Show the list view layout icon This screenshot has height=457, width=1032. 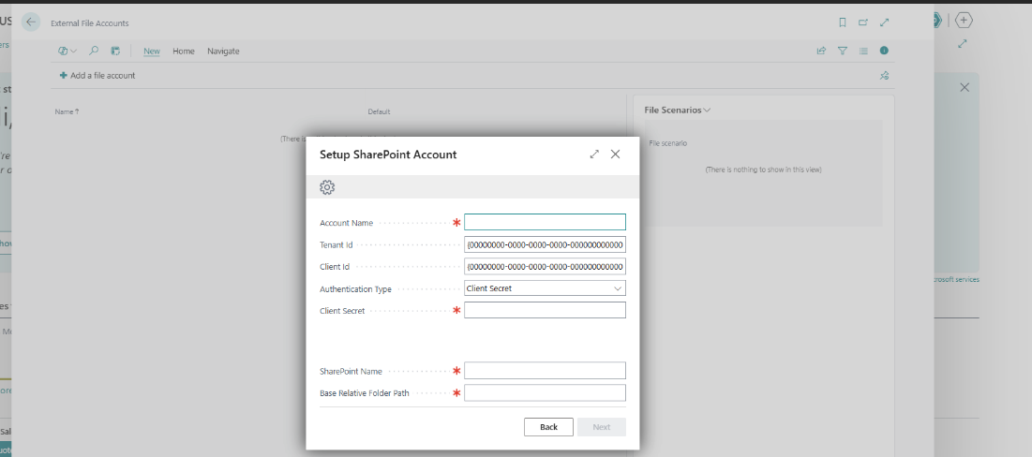pyautogui.click(x=863, y=51)
